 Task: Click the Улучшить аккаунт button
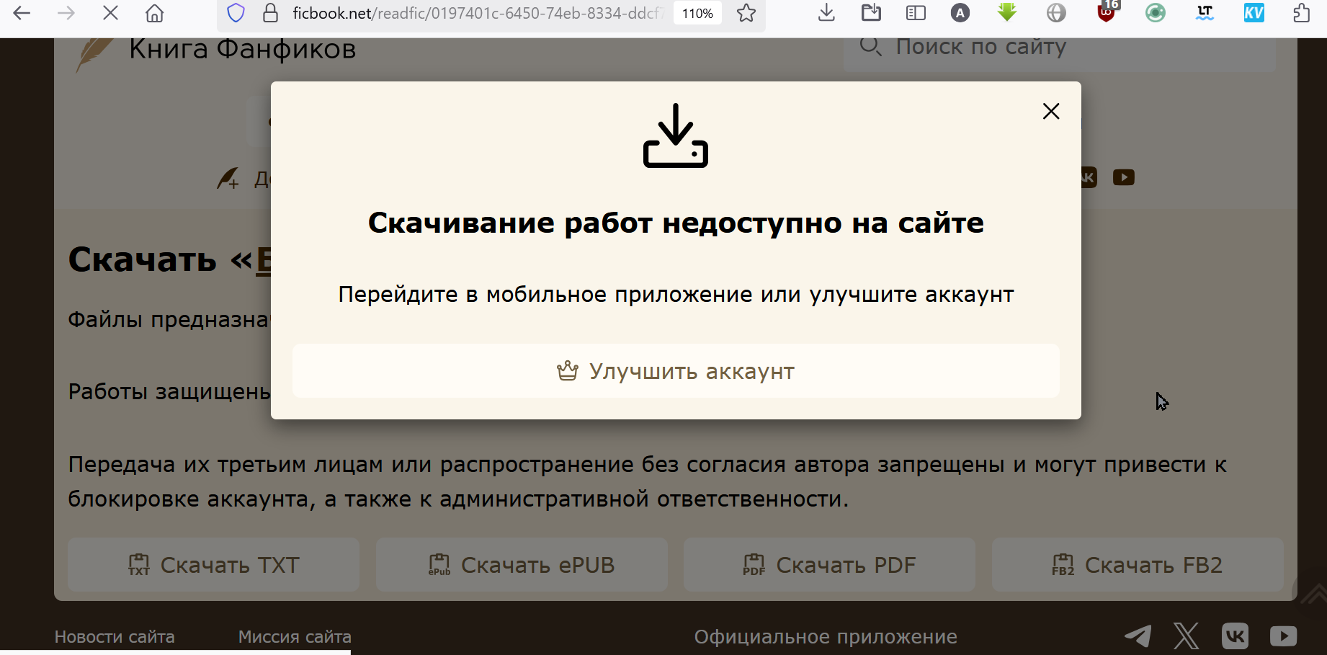coord(675,370)
